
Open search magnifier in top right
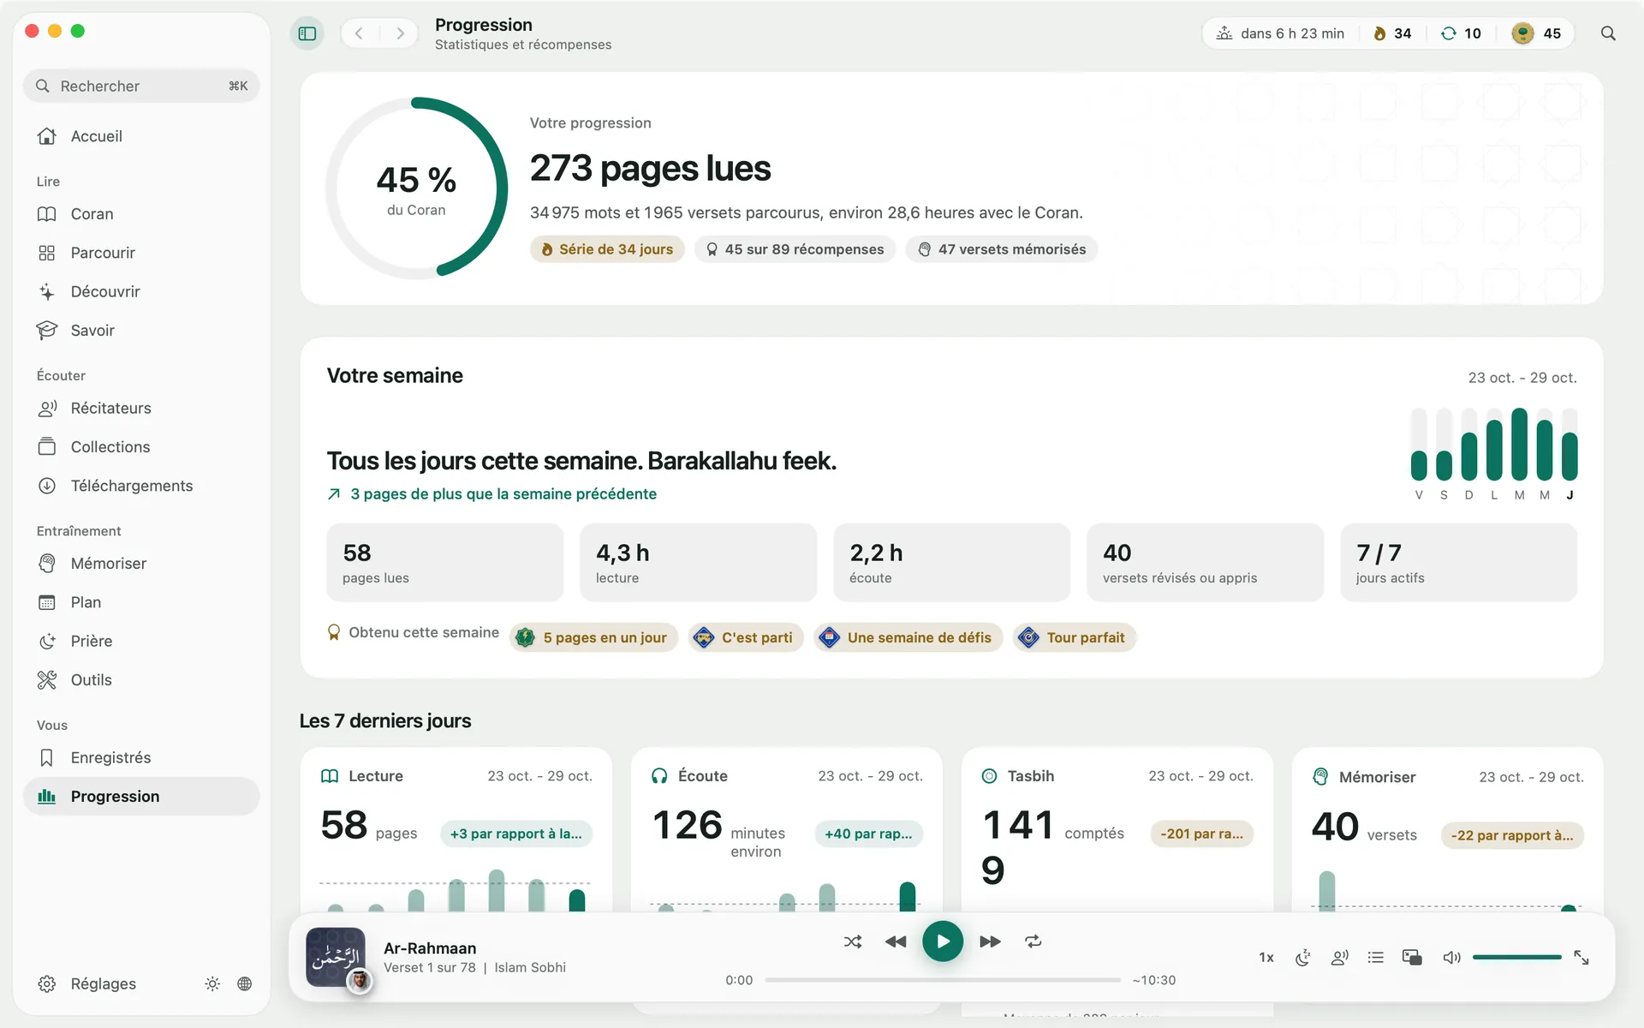(x=1608, y=33)
